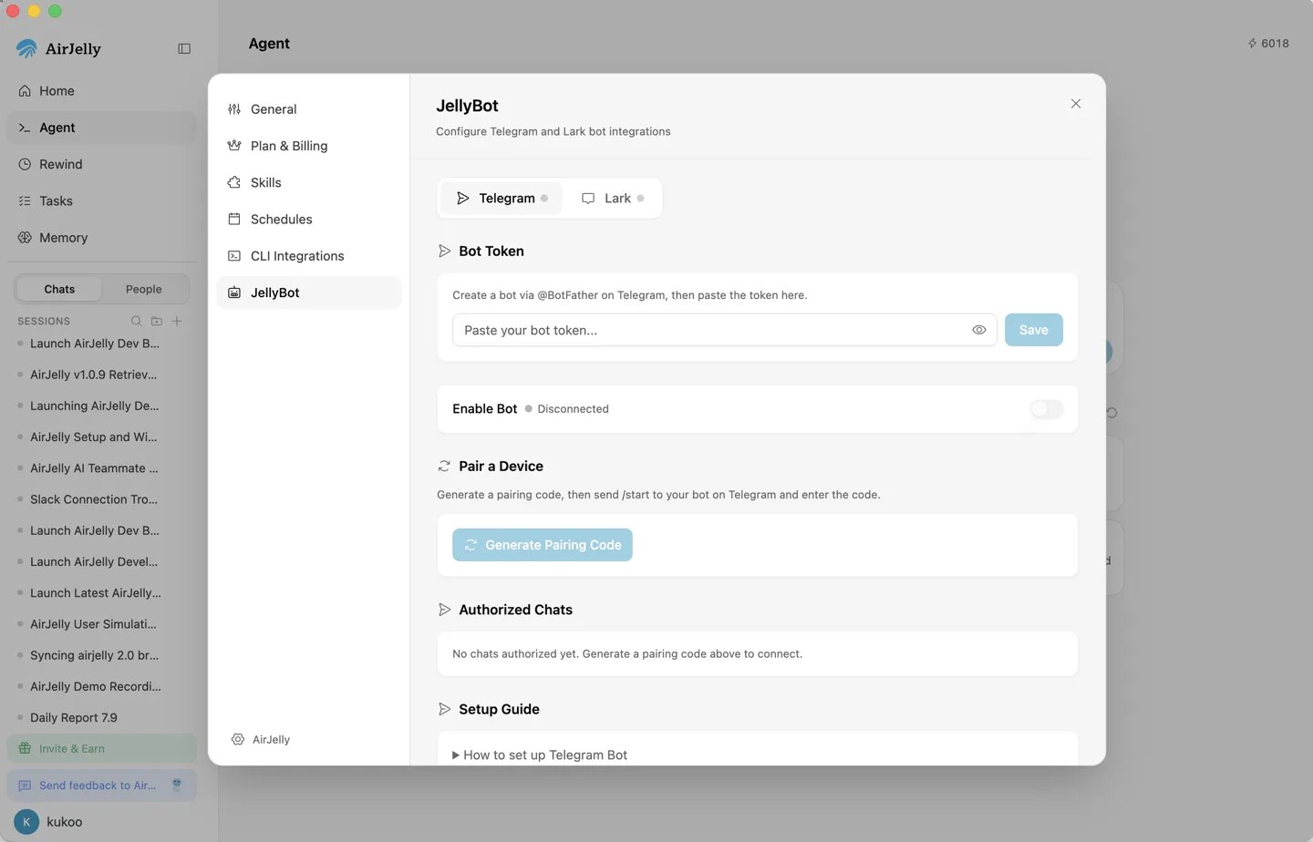Click Send feedback to AirJelly
Viewport: 1313px width, 842px height.
pos(101,786)
